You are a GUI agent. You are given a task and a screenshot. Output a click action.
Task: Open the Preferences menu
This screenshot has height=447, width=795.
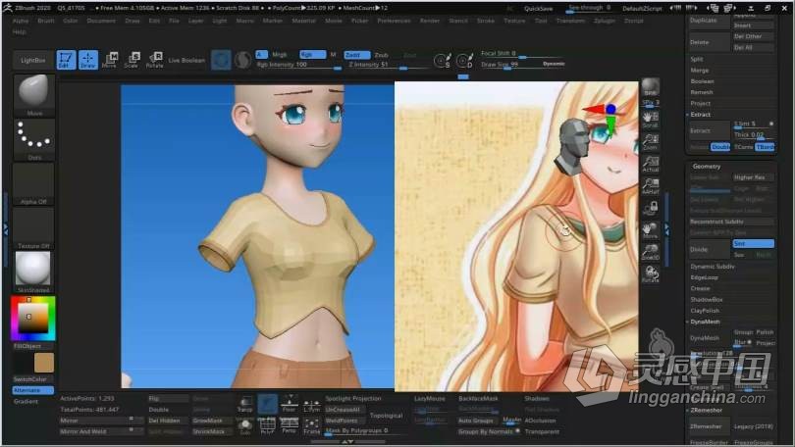[x=394, y=21]
